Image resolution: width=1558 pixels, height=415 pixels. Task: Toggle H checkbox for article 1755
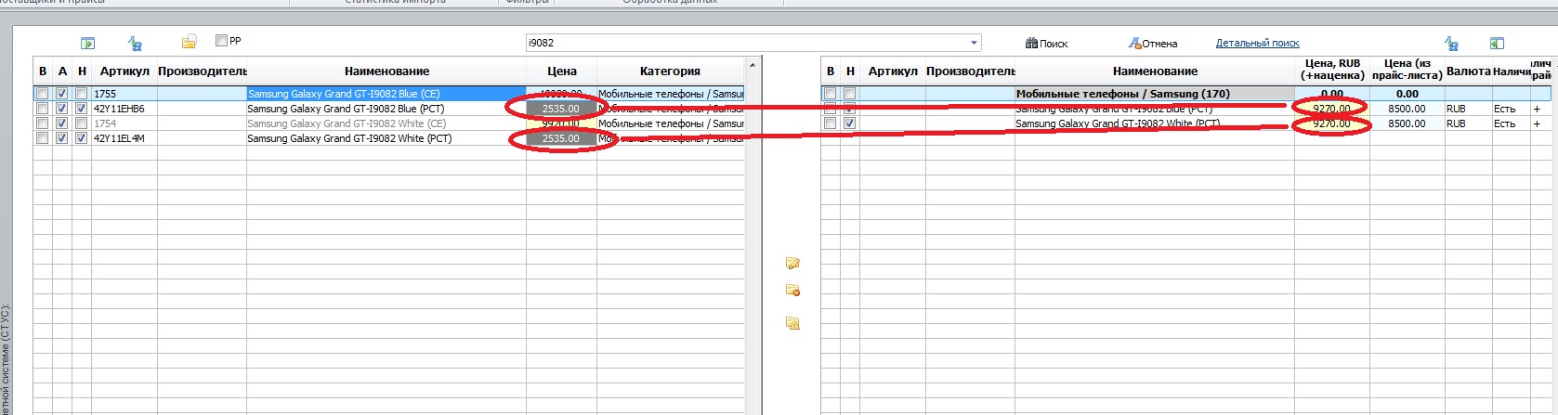(x=82, y=94)
